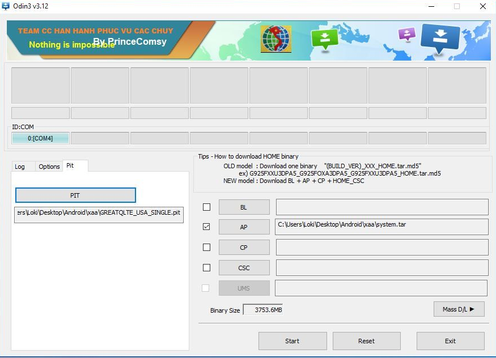This screenshot has width=496, height=358.
Task: Click the Tips HOME binary heading
Action: [248, 156]
